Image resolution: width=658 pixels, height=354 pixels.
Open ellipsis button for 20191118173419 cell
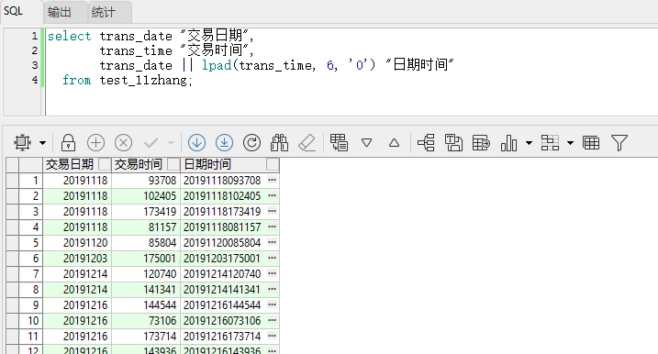pos(272,211)
